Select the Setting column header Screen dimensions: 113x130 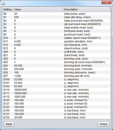pyautogui.click(x=8, y=9)
